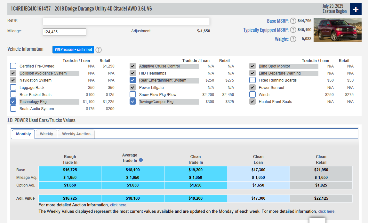Select Clean Retail adjusted value $22,125

[321, 198]
